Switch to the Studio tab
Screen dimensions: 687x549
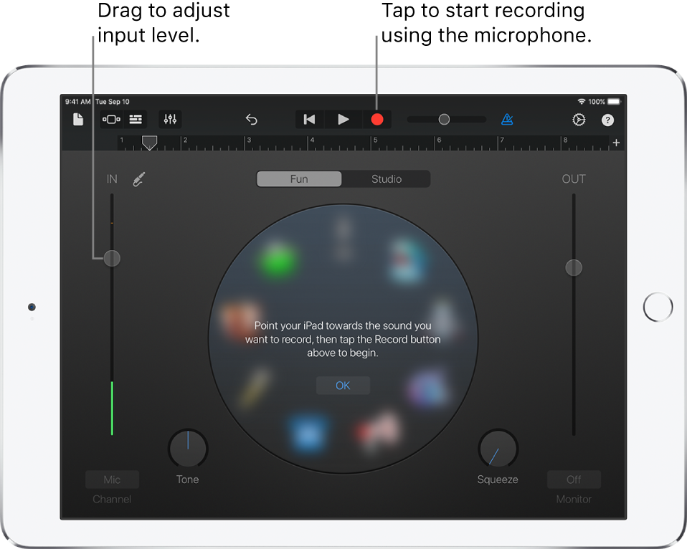tap(386, 178)
